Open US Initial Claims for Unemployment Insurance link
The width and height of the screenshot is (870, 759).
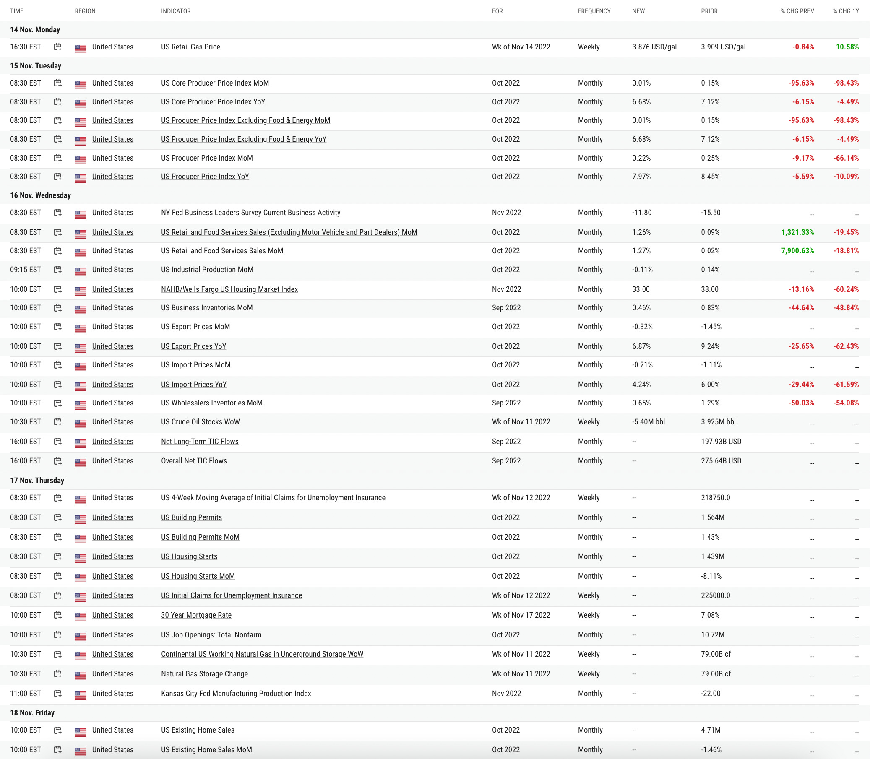(x=232, y=595)
